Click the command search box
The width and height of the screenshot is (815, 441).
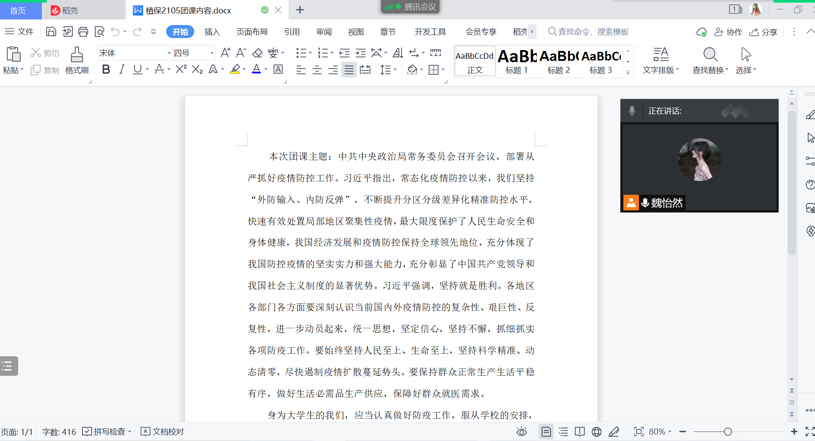588,32
